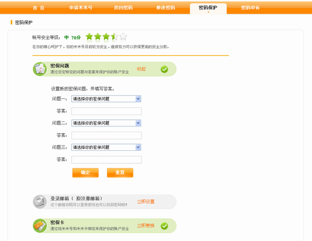Image resolution: width=312 pixels, height=241 pixels.
Task: Open the 问题三 security question dropdown
Action: [x=106, y=147]
